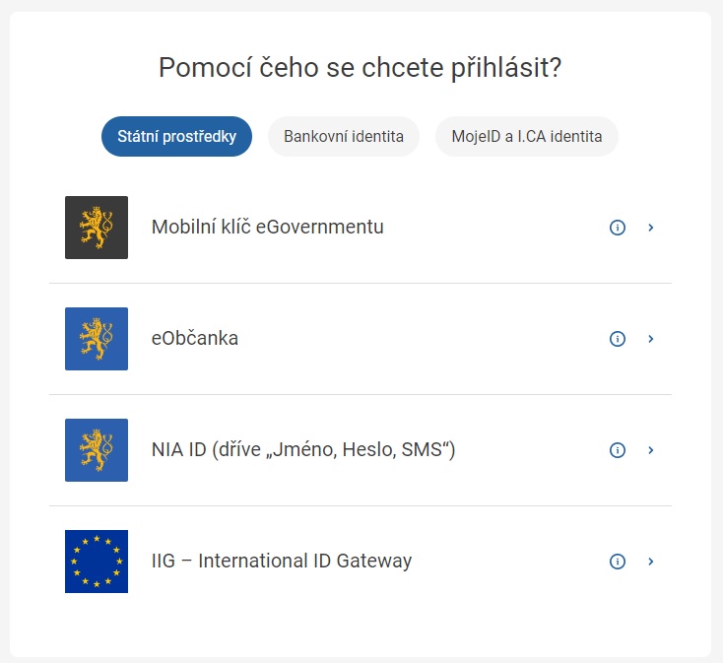Expand eObčanka chevron arrow
Screen dimensions: 723x663
(x=651, y=339)
